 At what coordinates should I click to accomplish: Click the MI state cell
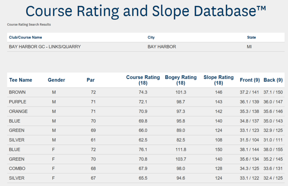249,46
